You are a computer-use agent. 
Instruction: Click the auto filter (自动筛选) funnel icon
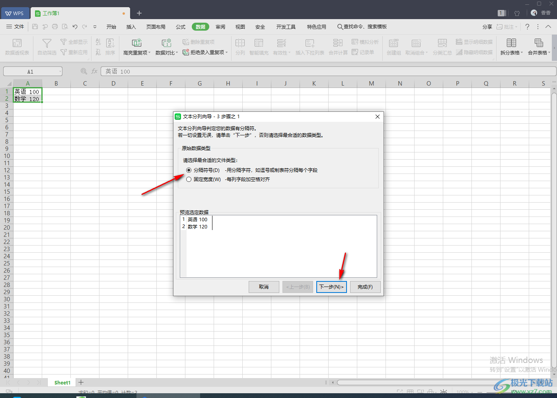pyautogui.click(x=47, y=43)
